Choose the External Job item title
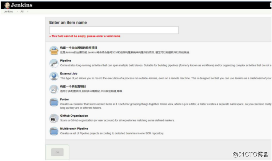The width and height of the screenshot is (272, 161). pyautogui.click(x=69, y=73)
